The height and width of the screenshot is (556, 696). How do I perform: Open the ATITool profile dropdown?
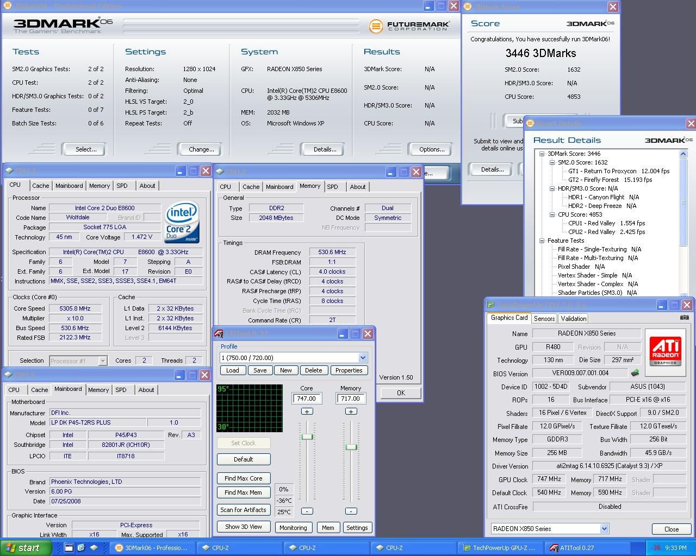coord(363,357)
